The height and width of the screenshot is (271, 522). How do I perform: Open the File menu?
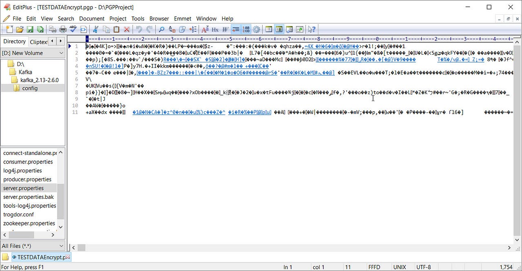17,18
